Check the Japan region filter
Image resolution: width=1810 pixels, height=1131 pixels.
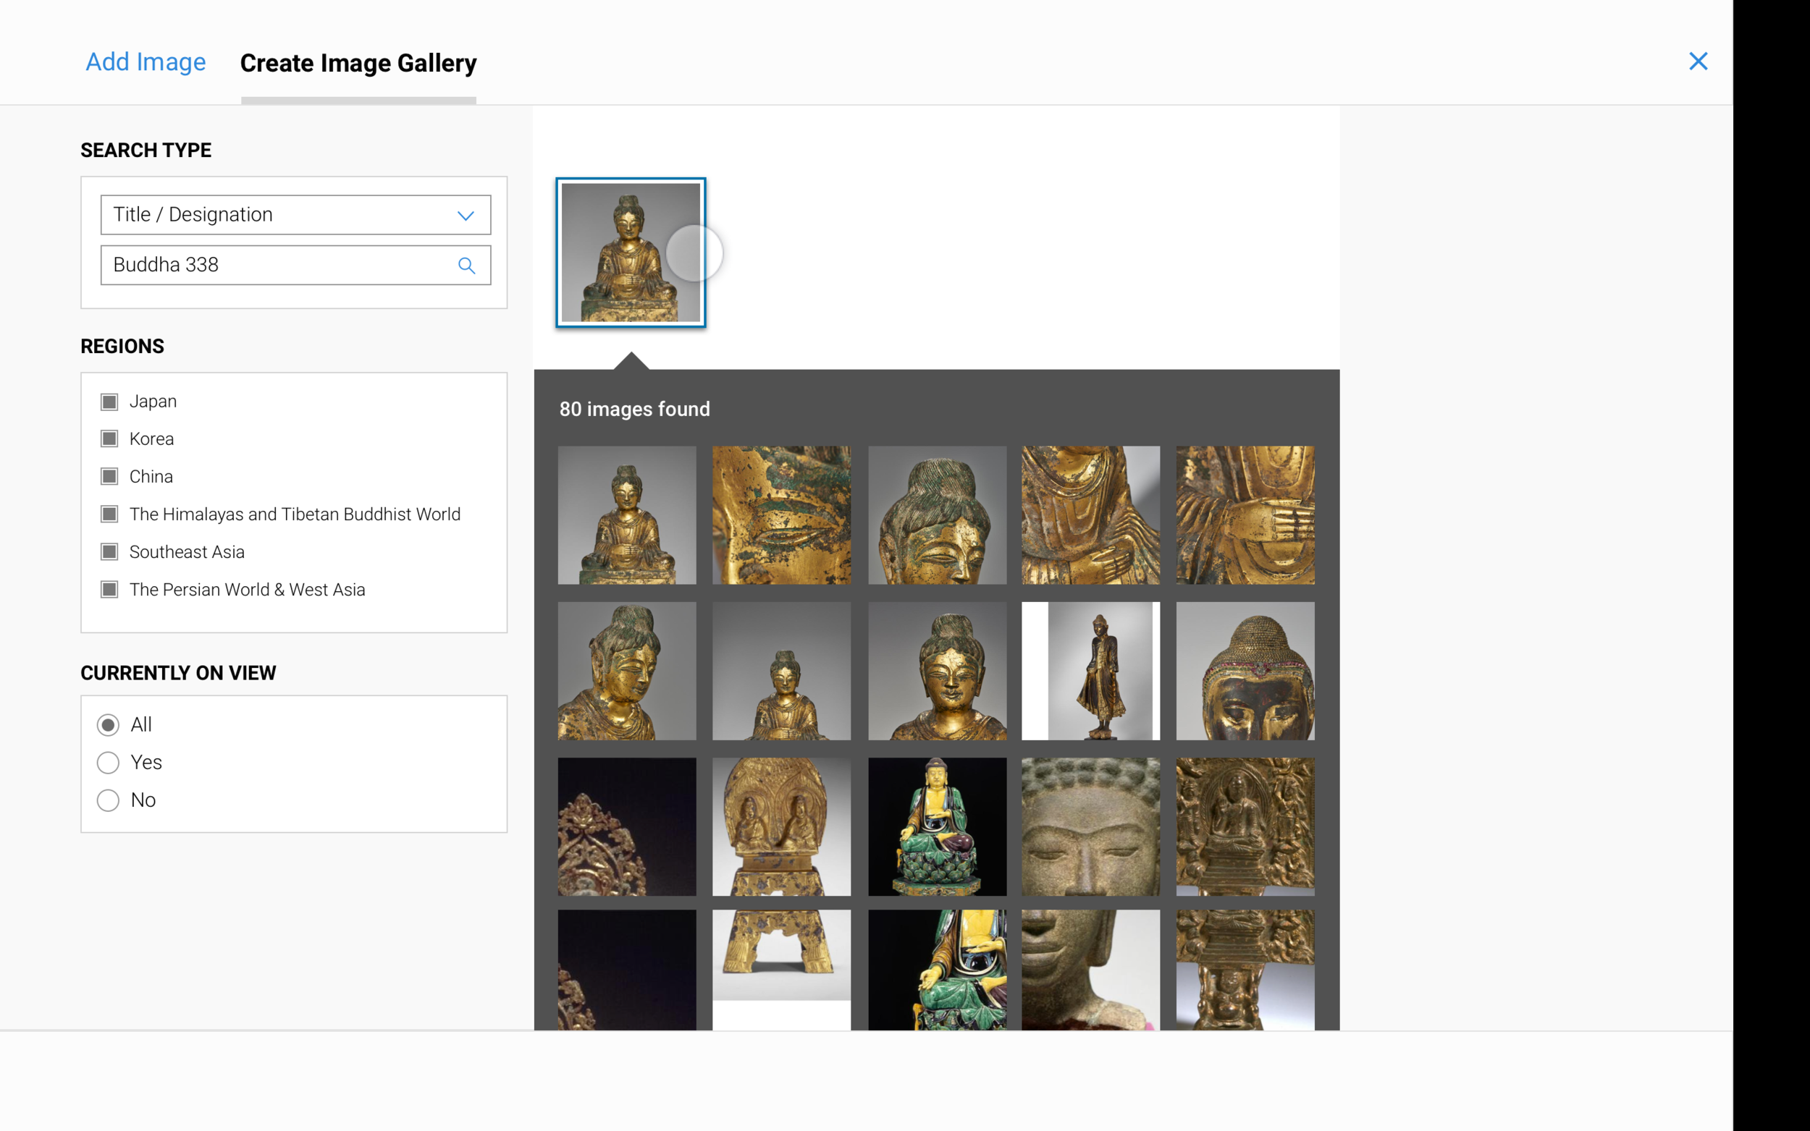coord(109,401)
